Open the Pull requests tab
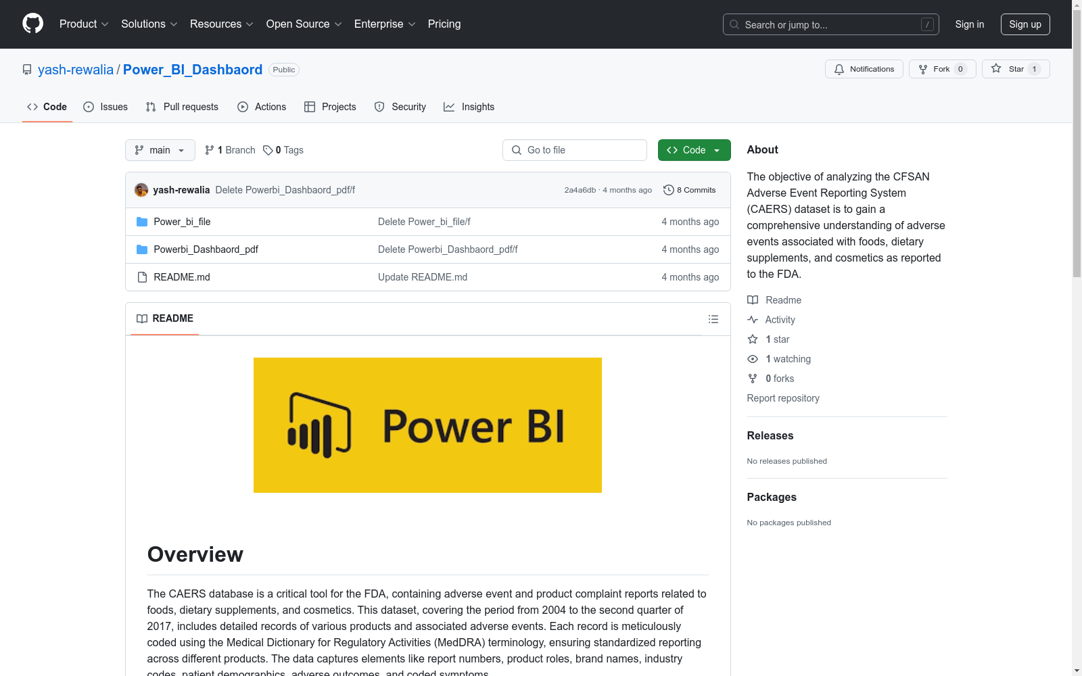The width and height of the screenshot is (1082, 676). (182, 107)
